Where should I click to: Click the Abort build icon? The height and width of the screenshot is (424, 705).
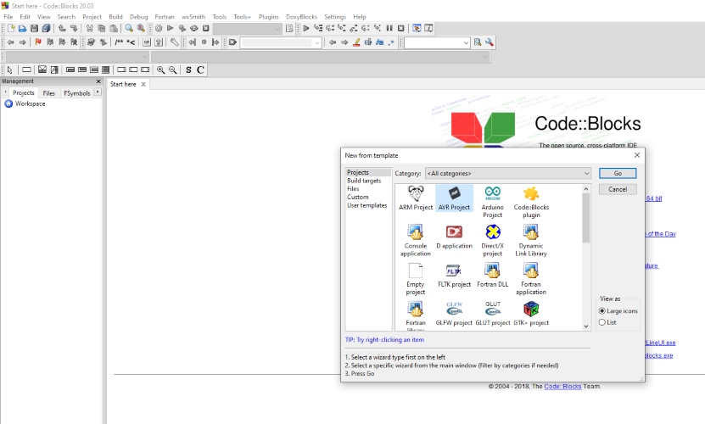pos(206,28)
